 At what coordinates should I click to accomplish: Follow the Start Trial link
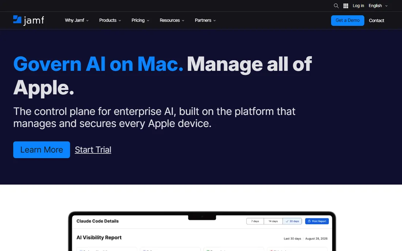(x=93, y=150)
